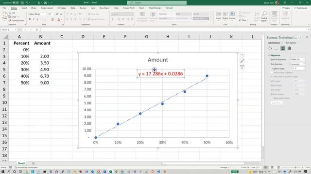Select the Sheet1 tab
The width and height of the screenshot is (311, 174).
[21, 163]
